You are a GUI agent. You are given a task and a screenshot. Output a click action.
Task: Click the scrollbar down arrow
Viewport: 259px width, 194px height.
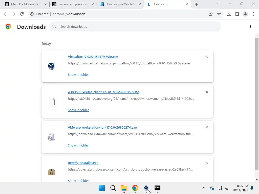257,180
